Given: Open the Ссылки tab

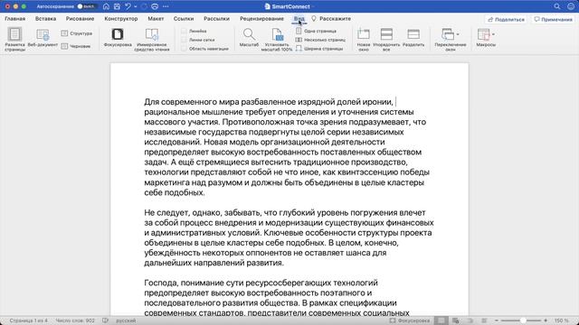Looking at the screenshot, I should 184,18.
